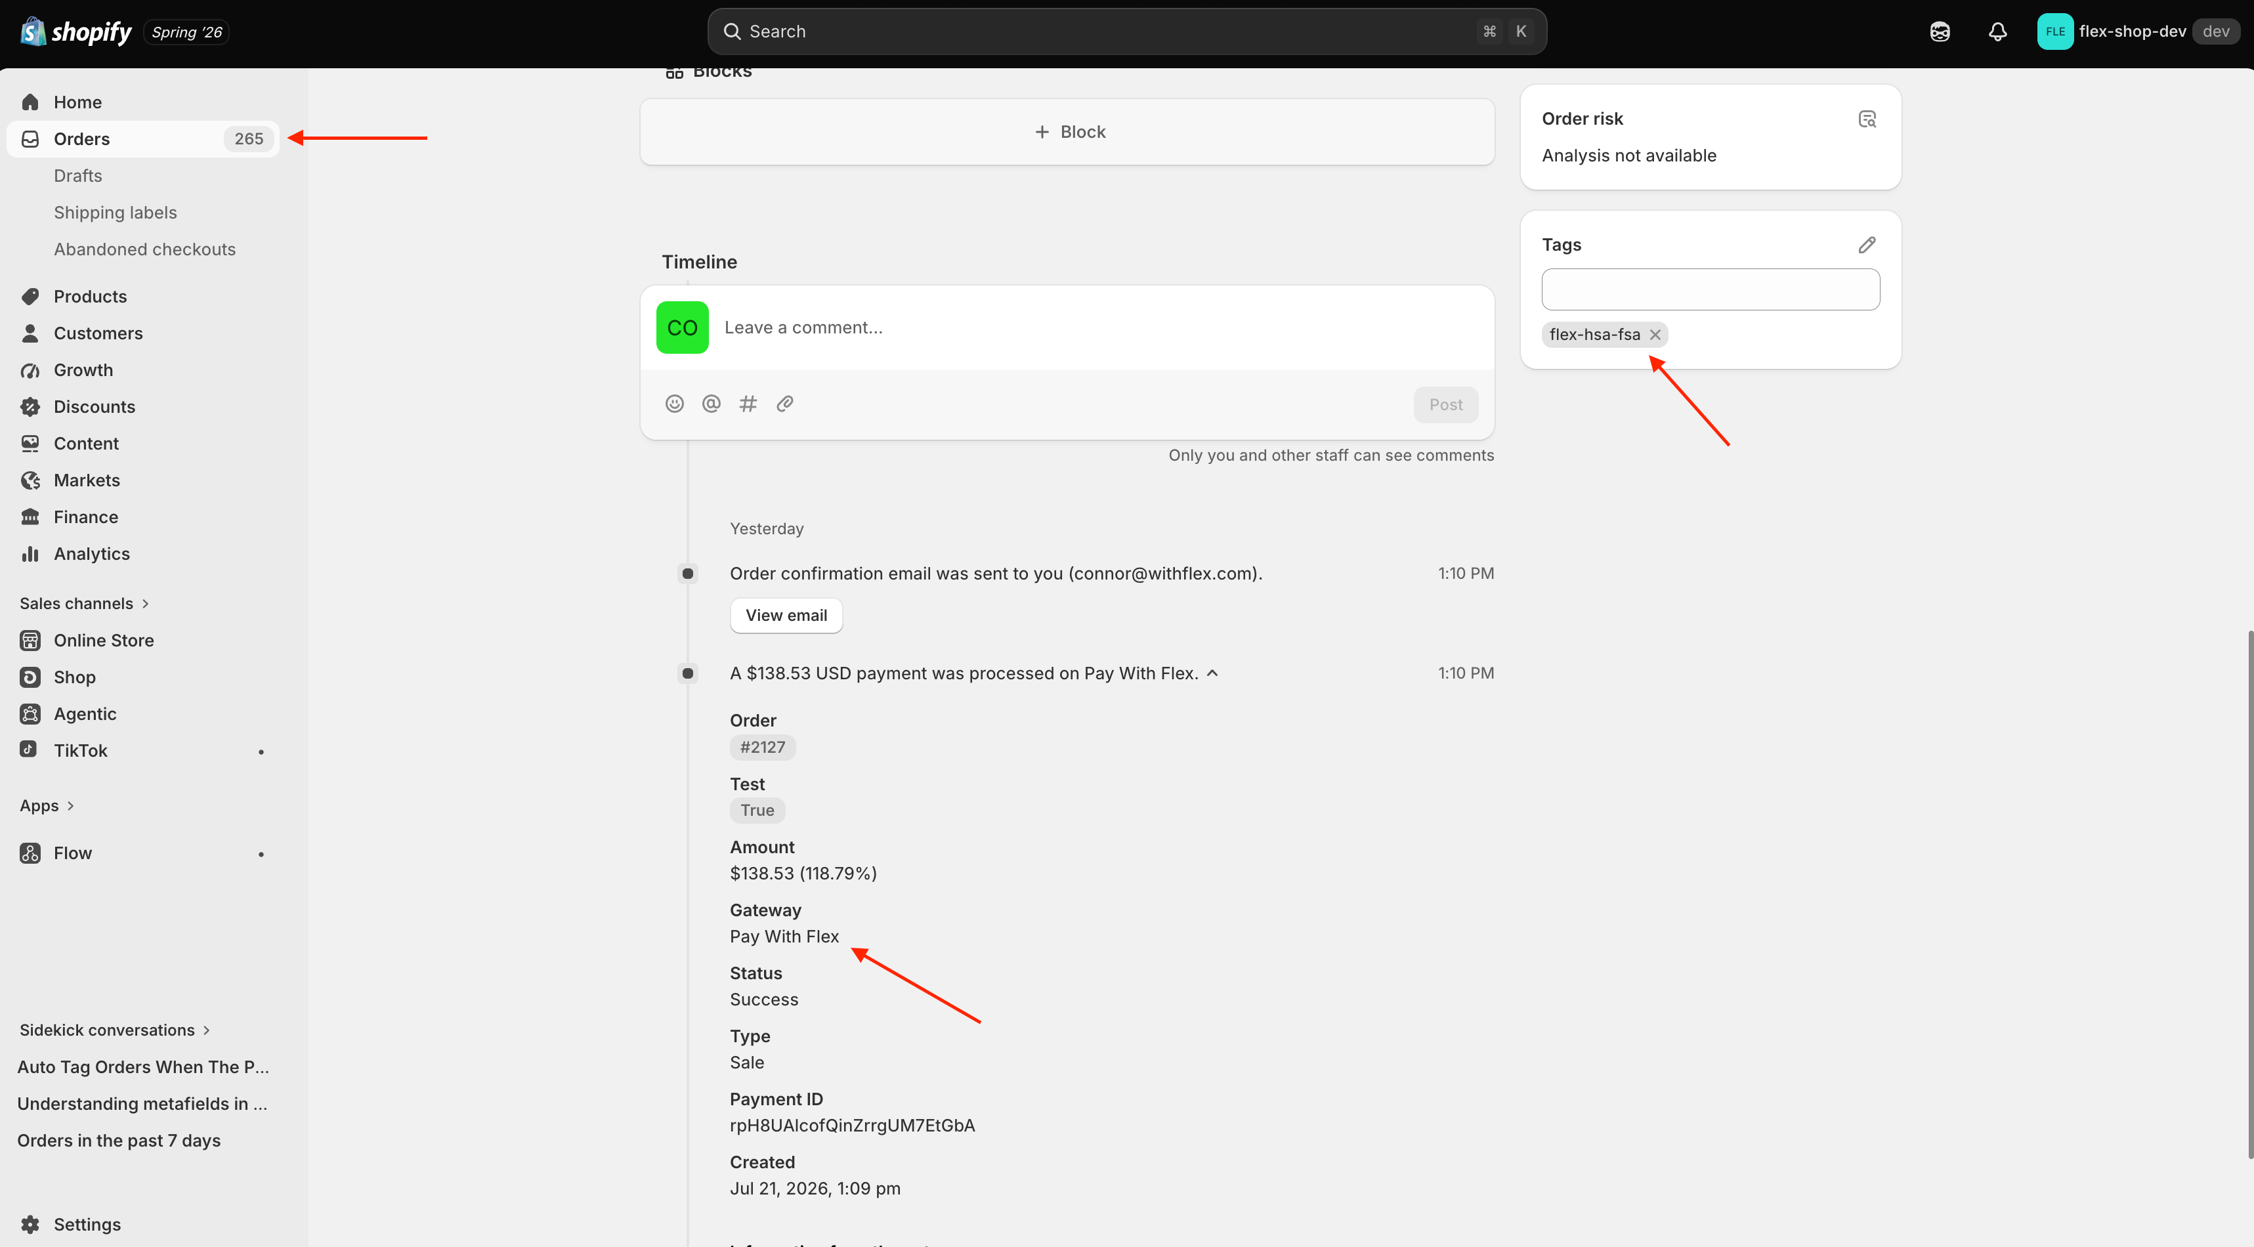Click the Products tag icon
The image size is (2254, 1247).
(x=31, y=297)
